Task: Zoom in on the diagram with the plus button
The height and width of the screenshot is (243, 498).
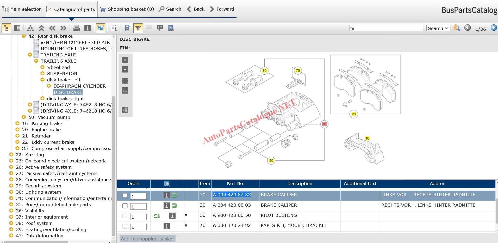Action: 125,60
